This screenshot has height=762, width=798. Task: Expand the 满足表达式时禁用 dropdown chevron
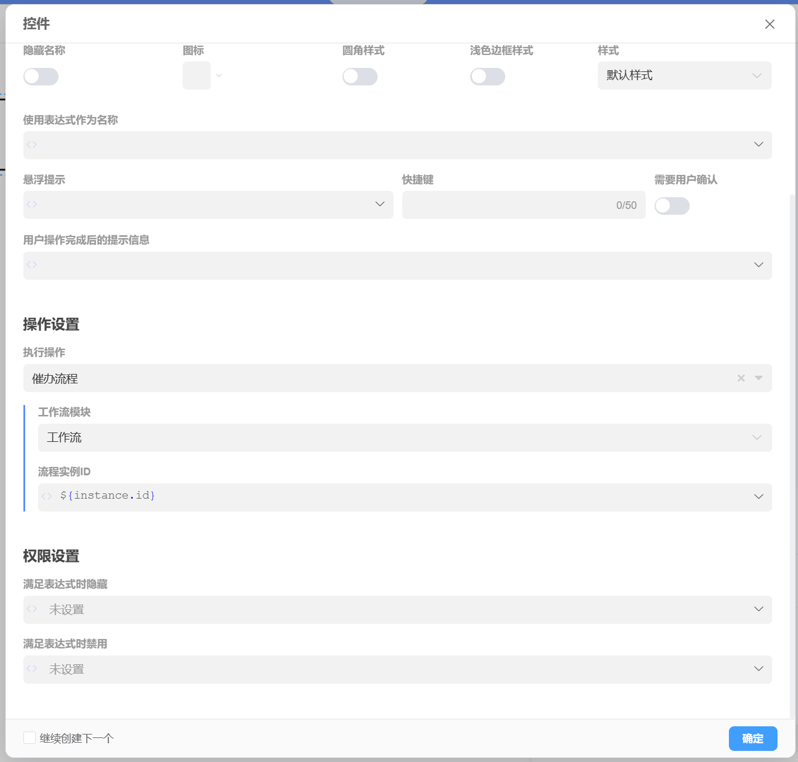pos(759,669)
